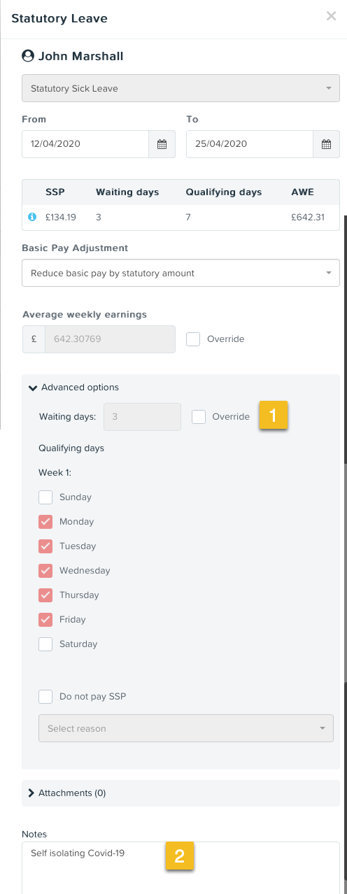Close the Statutory Leave panel
Viewport: 347px width, 894px height.
pyautogui.click(x=332, y=16)
